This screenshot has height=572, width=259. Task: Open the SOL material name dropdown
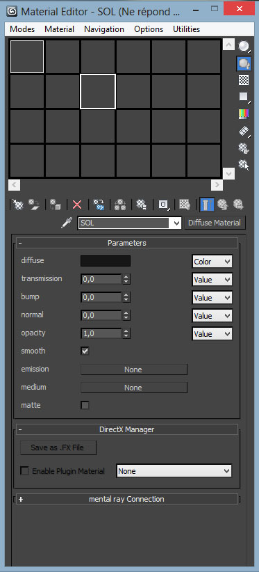tap(177, 223)
